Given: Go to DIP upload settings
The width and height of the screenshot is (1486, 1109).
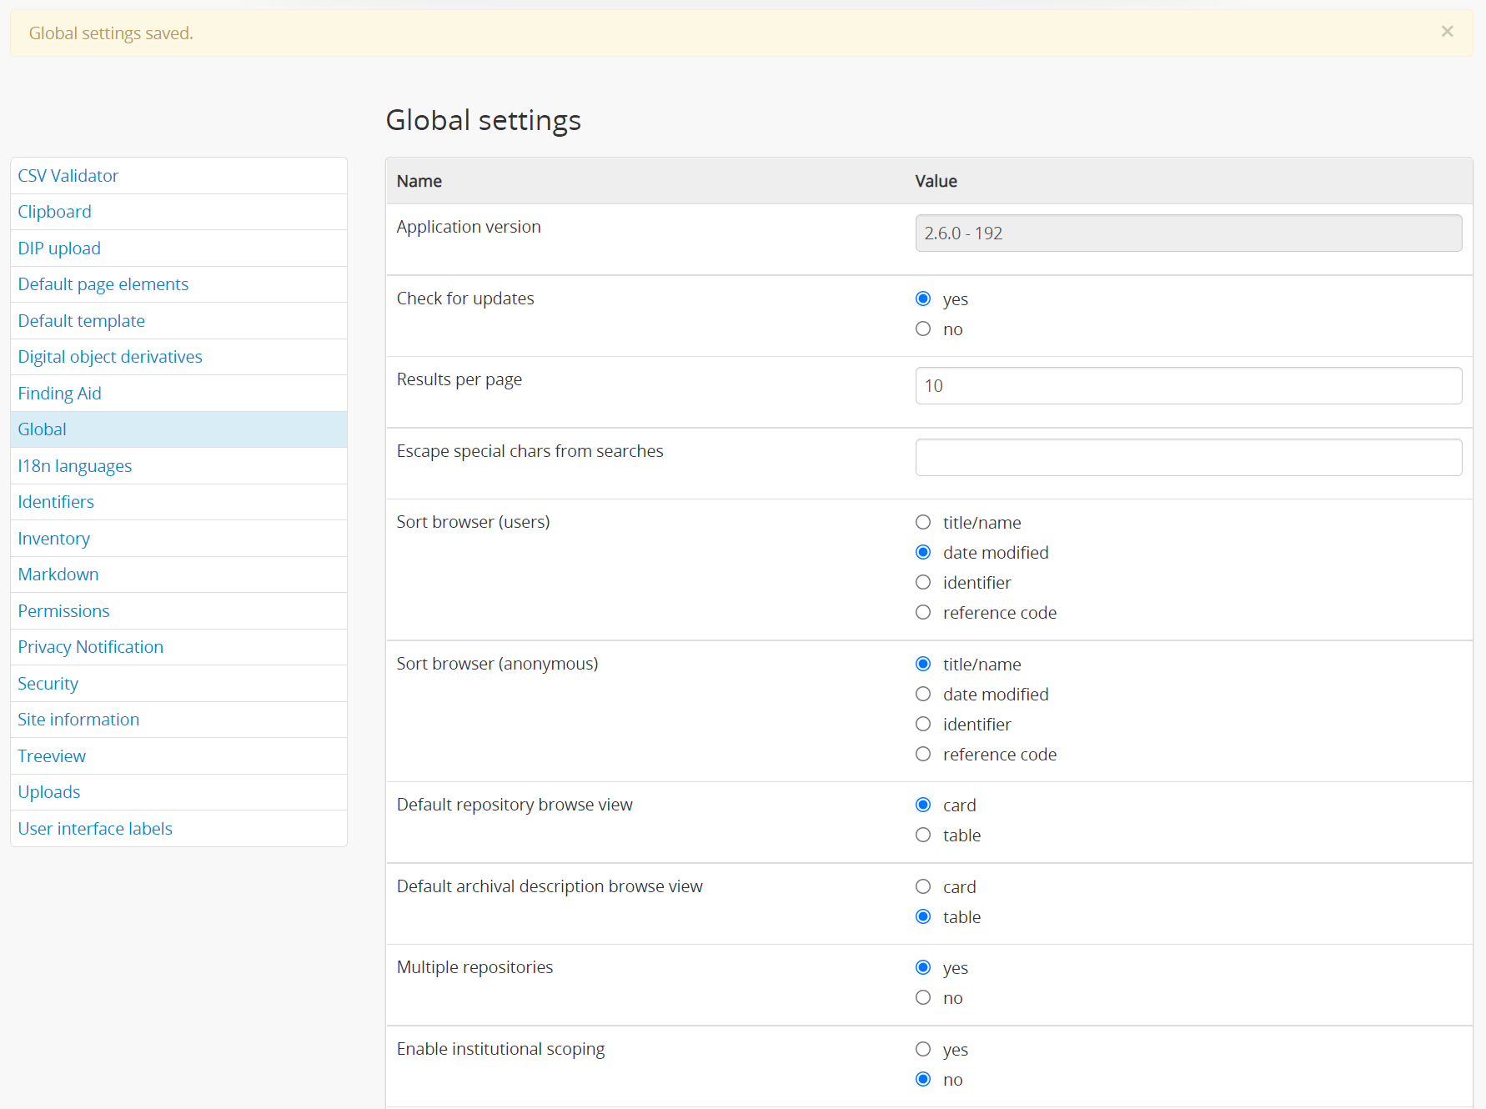Looking at the screenshot, I should point(59,248).
